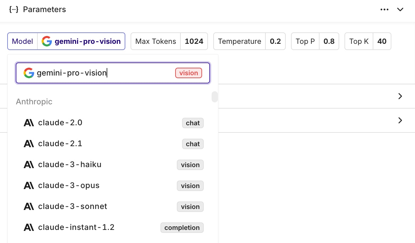Select claude-2.0 from model list
The image size is (415, 243).
point(114,123)
